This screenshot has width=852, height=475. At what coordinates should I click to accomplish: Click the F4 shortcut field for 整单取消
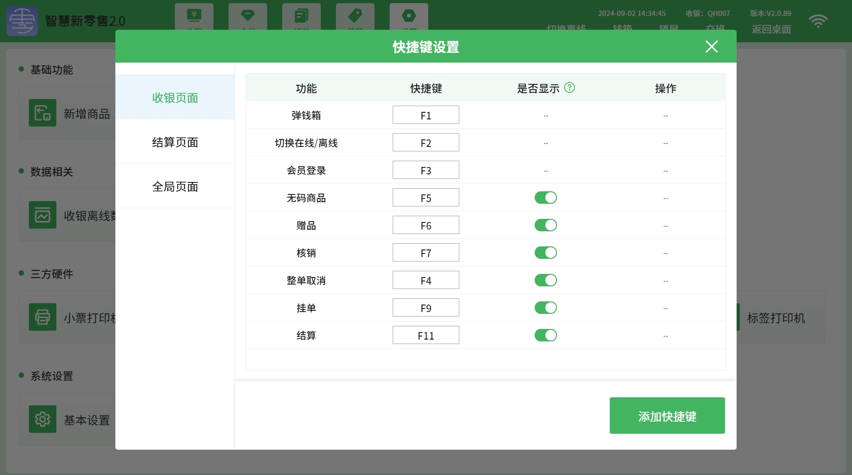tap(426, 280)
